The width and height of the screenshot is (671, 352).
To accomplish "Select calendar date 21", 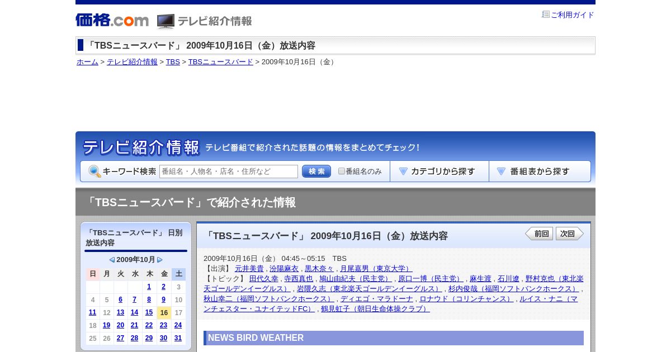I will click(134, 326).
